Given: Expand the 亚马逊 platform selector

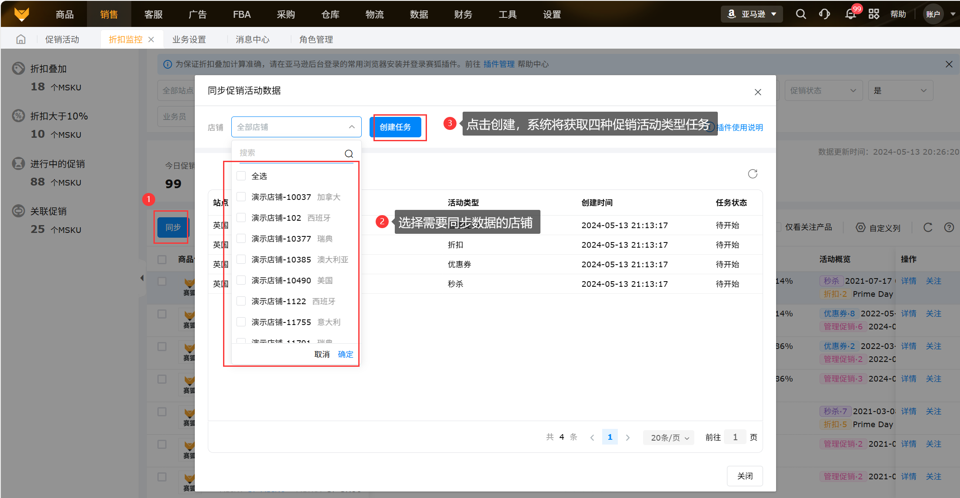Looking at the screenshot, I should (752, 14).
